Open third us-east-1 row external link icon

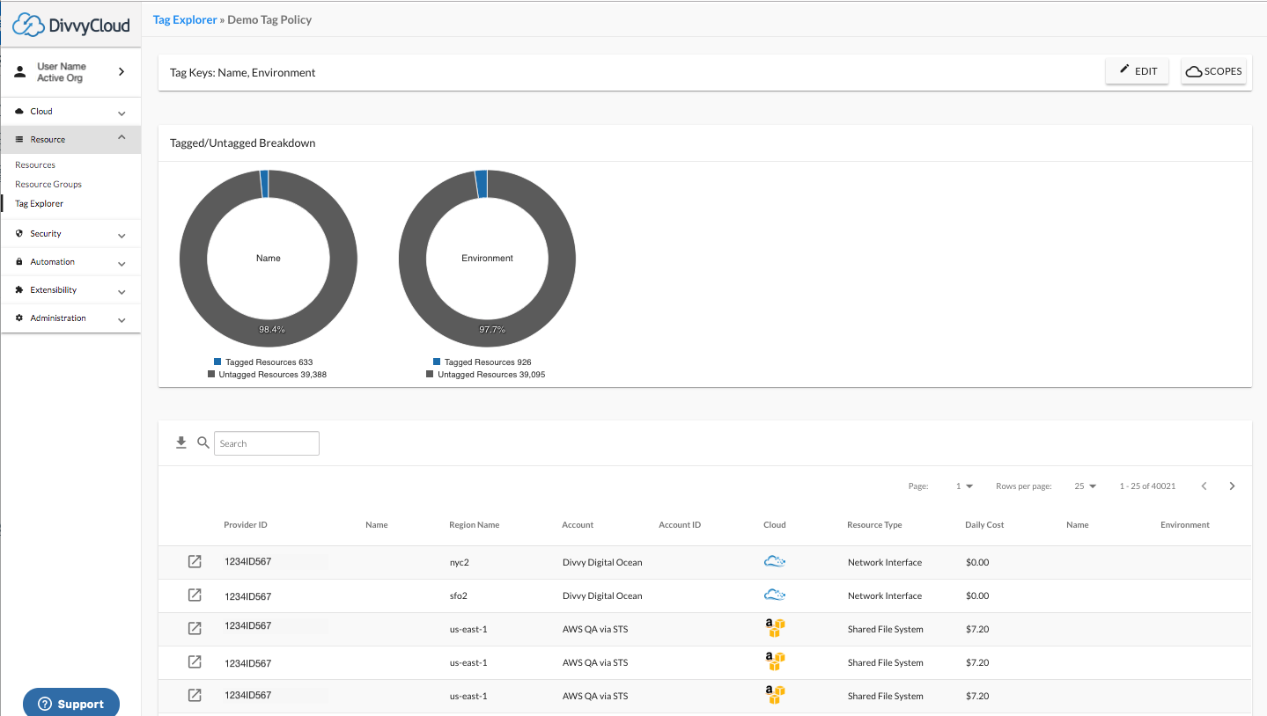[195, 695]
